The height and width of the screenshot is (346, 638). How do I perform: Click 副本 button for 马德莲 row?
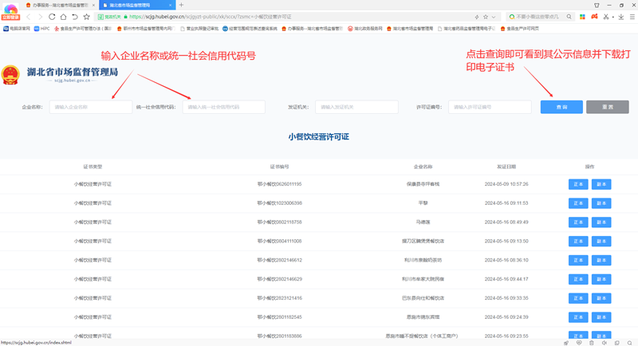601,222
